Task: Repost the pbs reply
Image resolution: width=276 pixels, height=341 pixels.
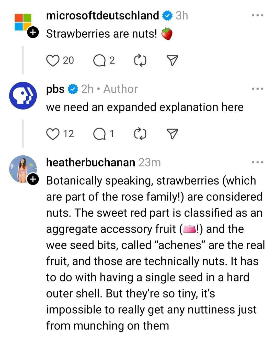Action: tap(140, 134)
